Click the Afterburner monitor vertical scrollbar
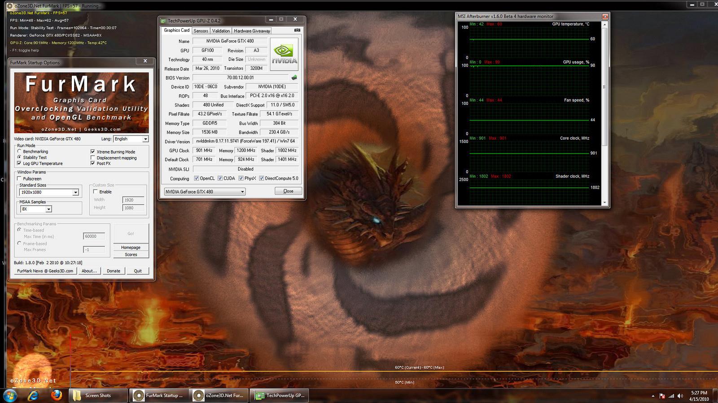 click(604, 85)
